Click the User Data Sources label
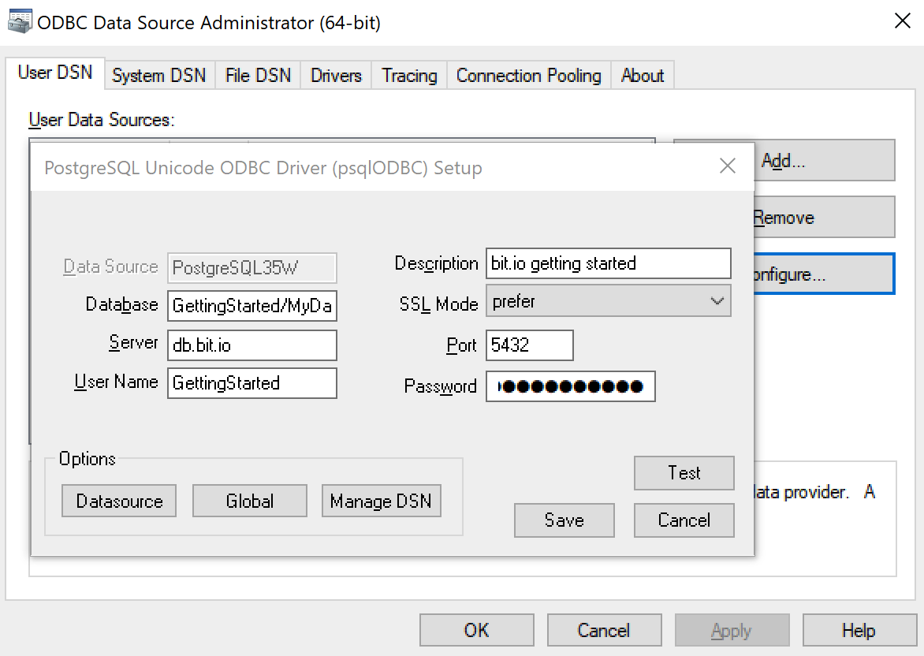 click(102, 120)
